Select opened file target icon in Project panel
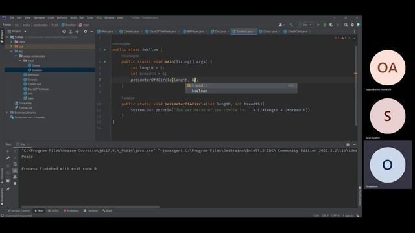Screen dimensions: 415x233 [x=64, y=32]
